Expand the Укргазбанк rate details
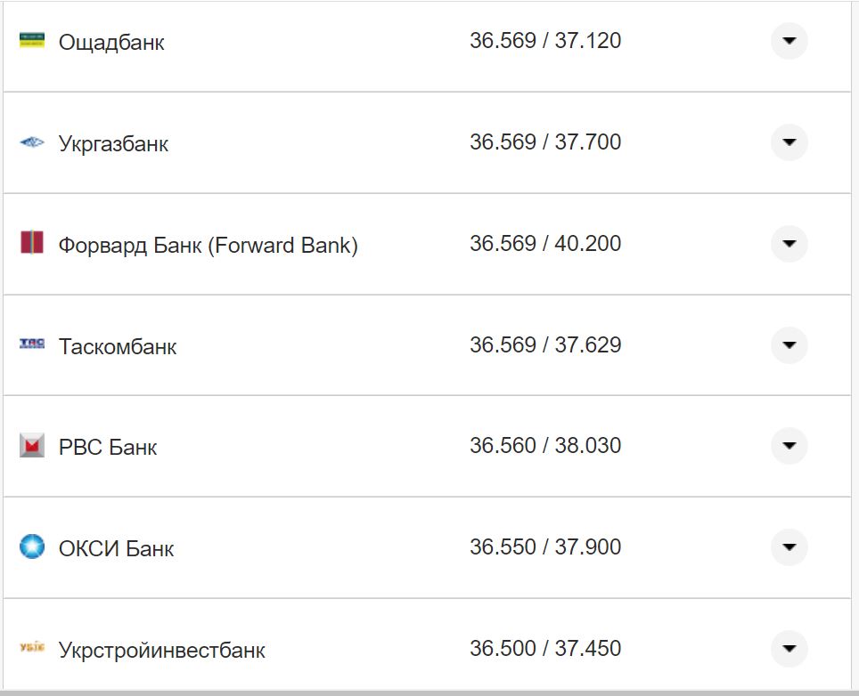Screen dimensions: 859x696 (789, 142)
